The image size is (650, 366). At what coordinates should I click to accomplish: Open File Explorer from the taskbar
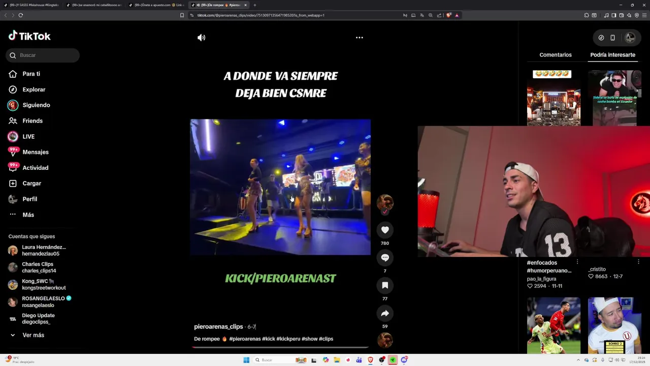click(x=337, y=360)
